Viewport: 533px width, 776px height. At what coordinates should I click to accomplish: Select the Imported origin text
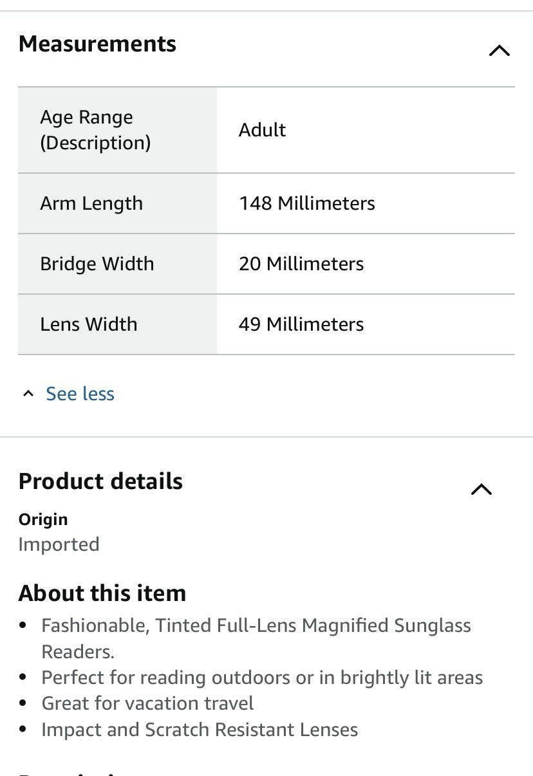(59, 544)
